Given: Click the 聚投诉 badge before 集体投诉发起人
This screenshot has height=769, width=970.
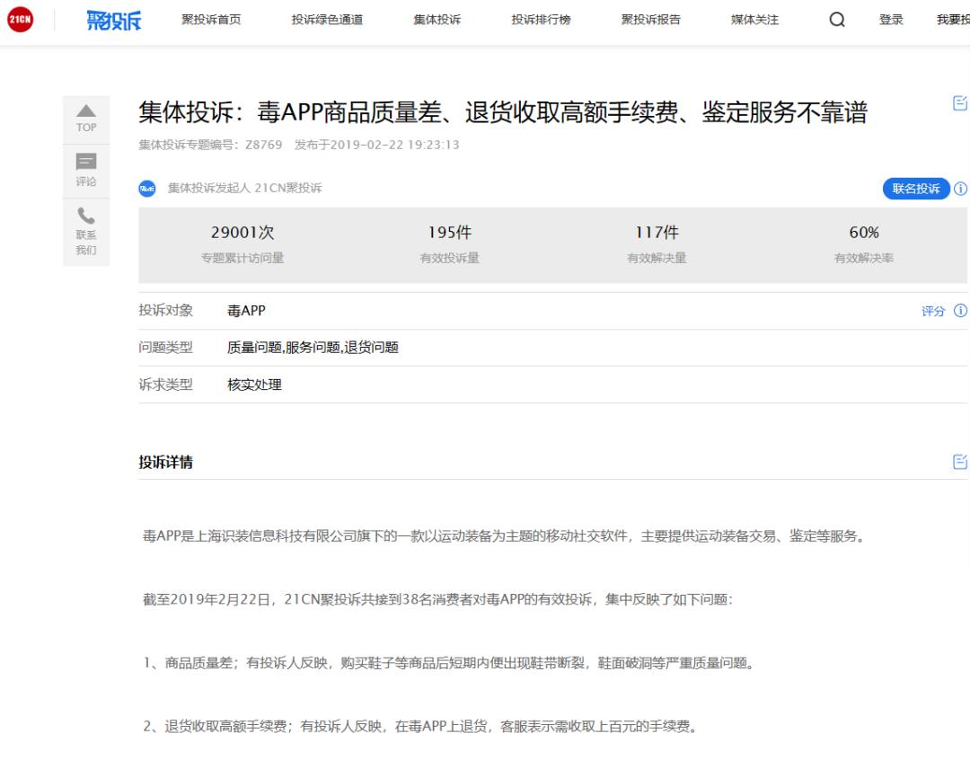Looking at the screenshot, I should pyautogui.click(x=148, y=189).
